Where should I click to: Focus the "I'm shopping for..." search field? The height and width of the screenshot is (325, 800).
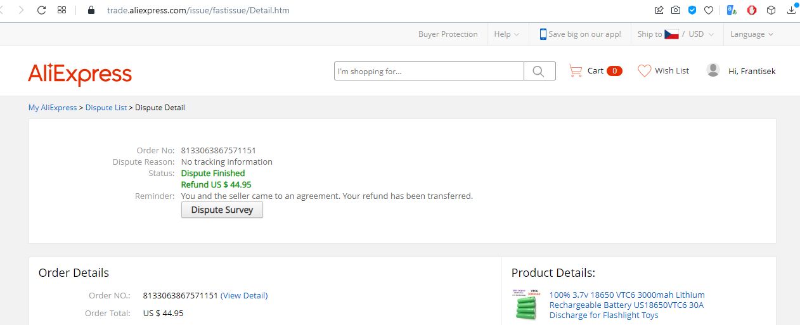click(x=429, y=71)
